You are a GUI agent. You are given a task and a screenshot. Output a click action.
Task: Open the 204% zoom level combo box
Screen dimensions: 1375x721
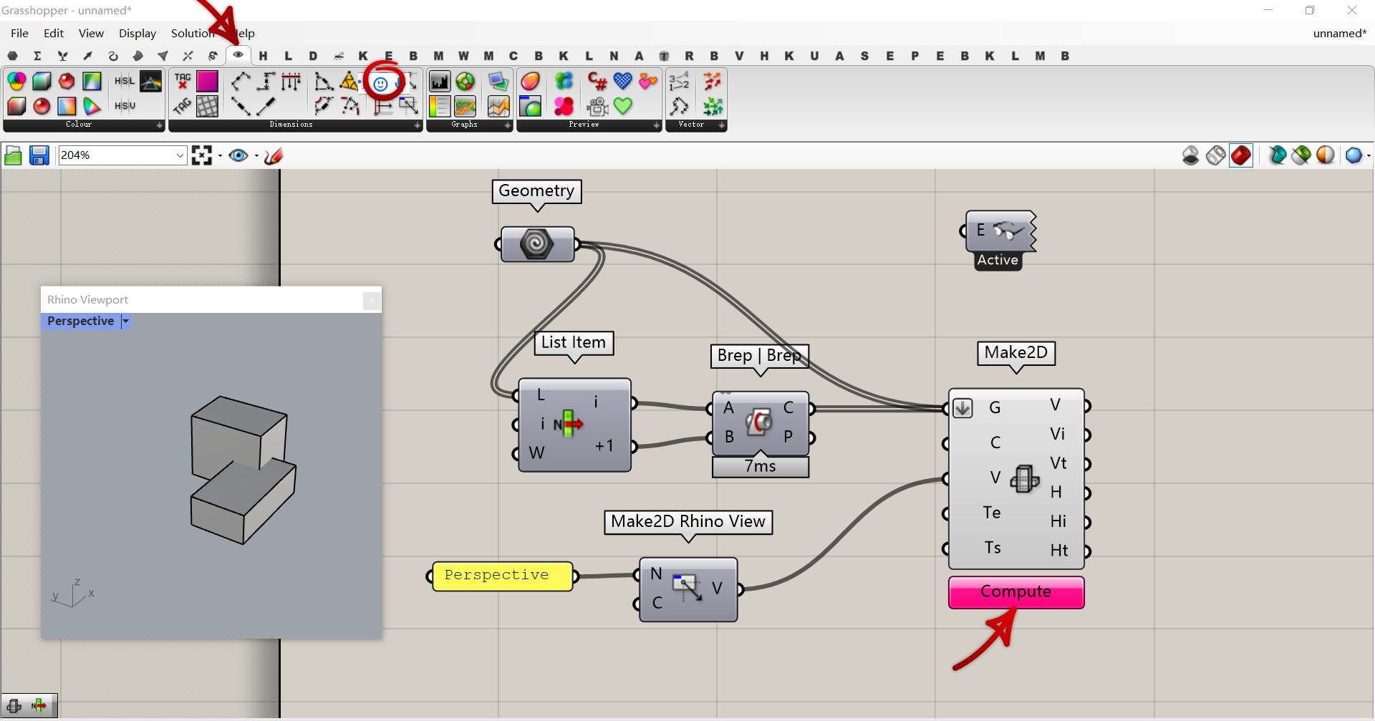click(x=122, y=155)
